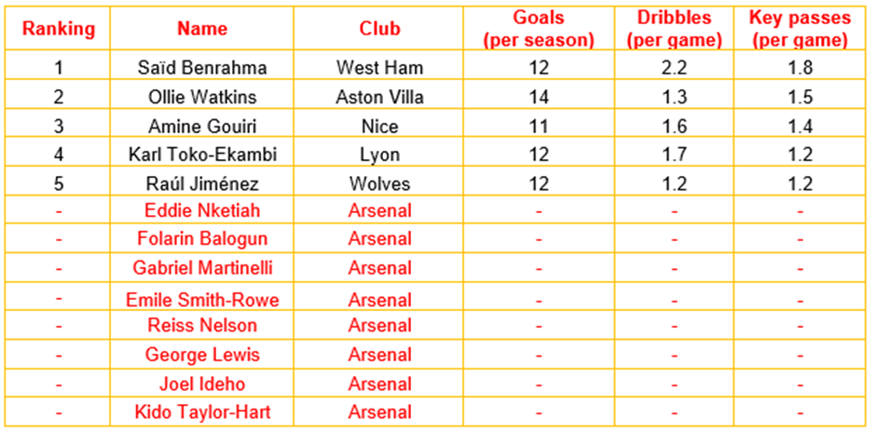Select the Karl Toko-Ekambi name cell
Screen dimensions: 876x431
click(202, 155)
